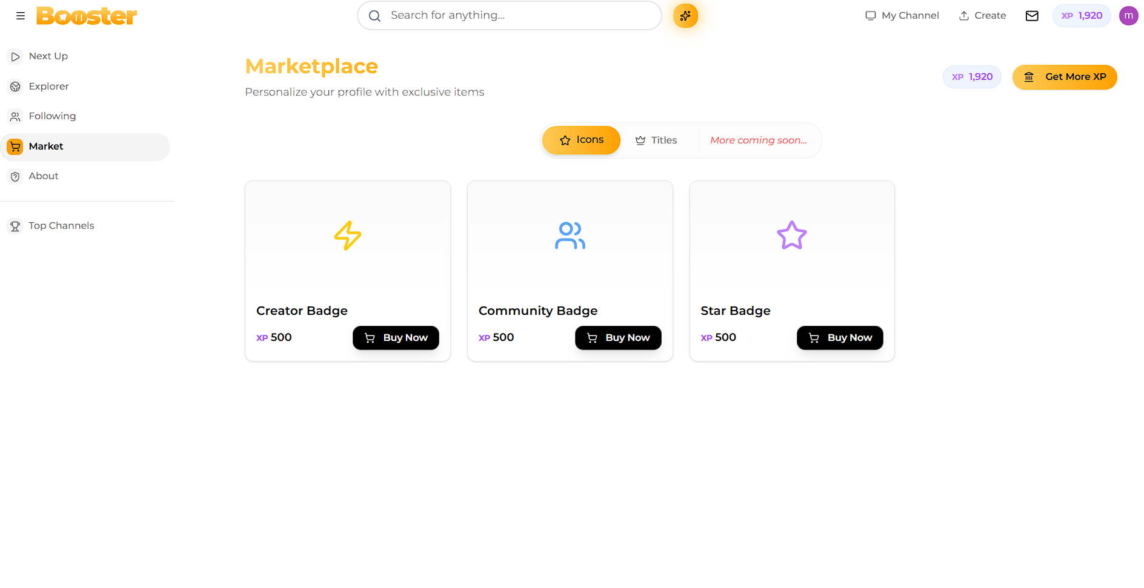Click inside the search field
The height and width of the screenshot is (588, 1144).
509,15
